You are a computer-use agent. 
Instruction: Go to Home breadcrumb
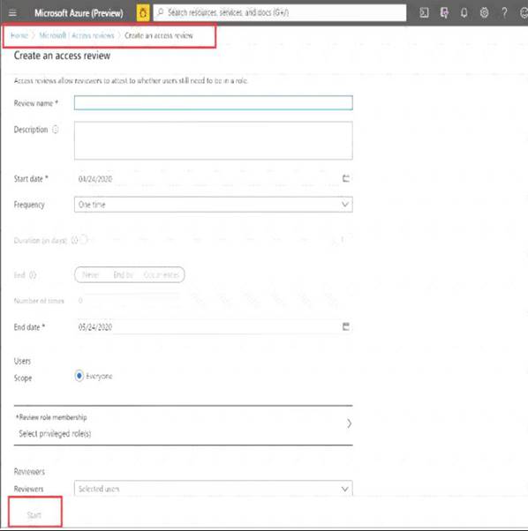[19, 35]
